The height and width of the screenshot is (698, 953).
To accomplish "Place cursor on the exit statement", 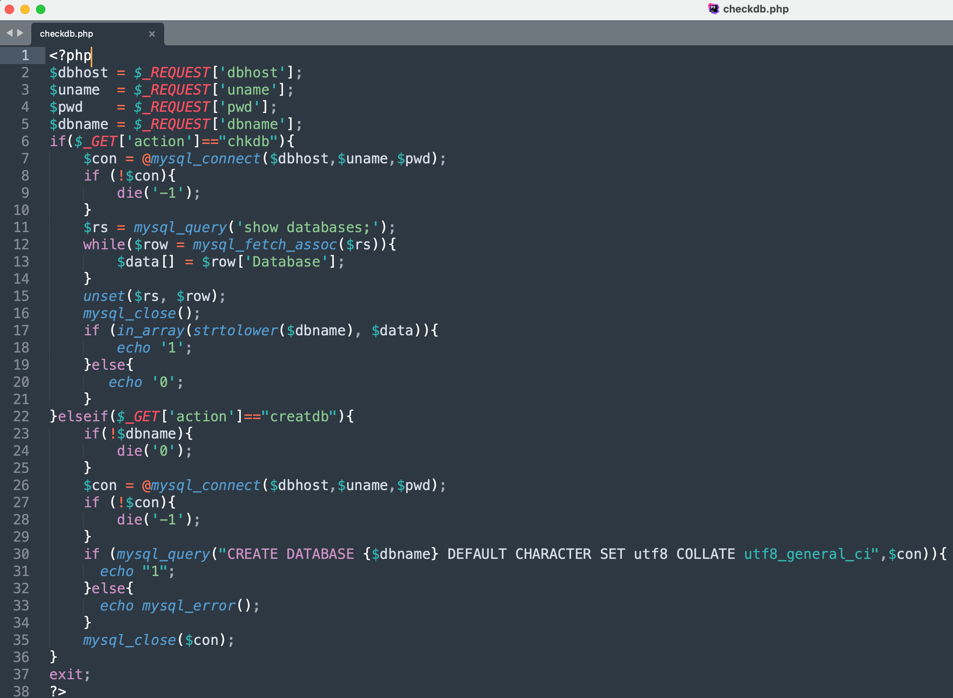I will (x=66, y=674).
